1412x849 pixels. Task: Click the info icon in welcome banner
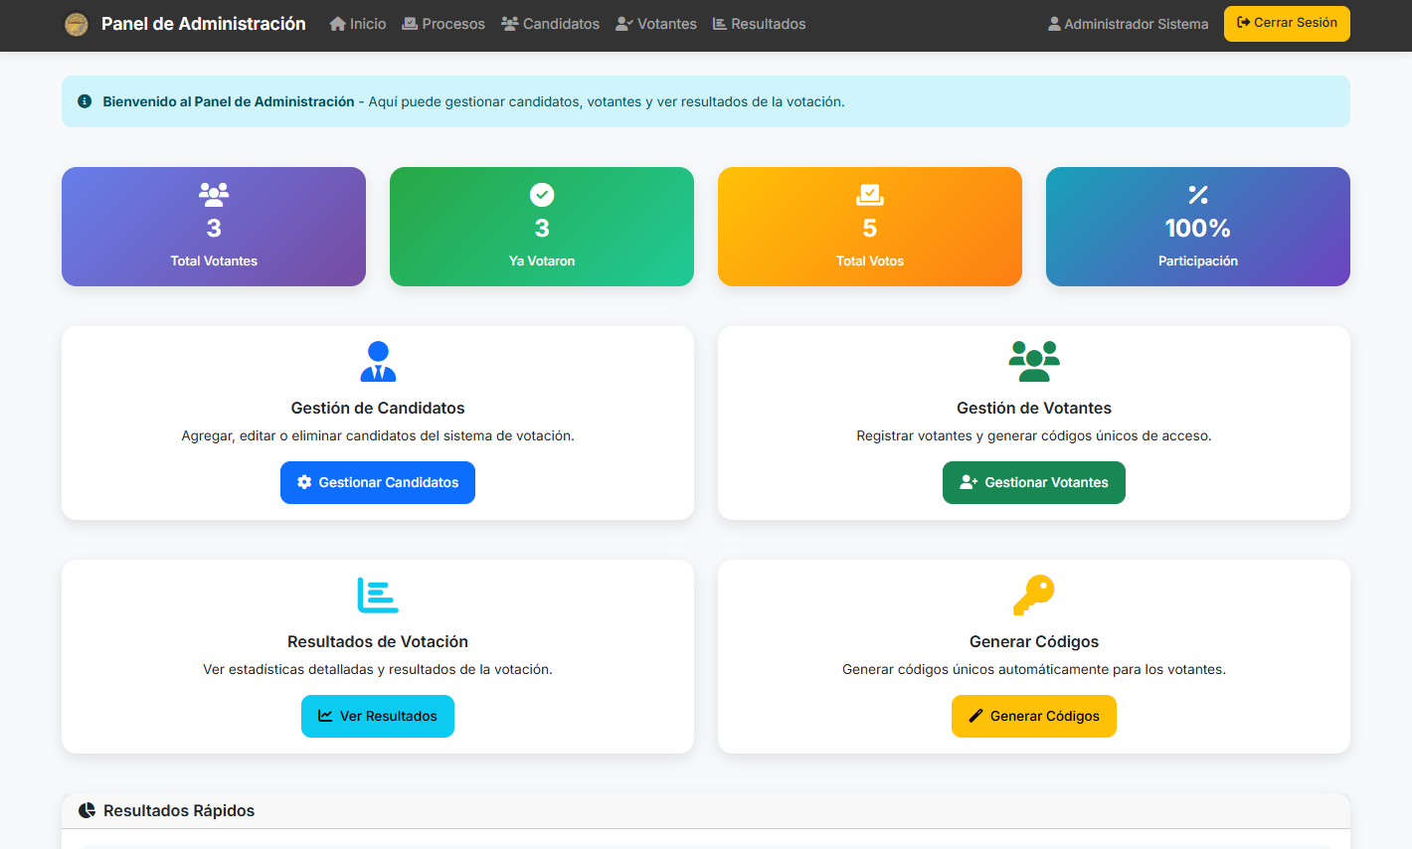(x=85, y=101)
